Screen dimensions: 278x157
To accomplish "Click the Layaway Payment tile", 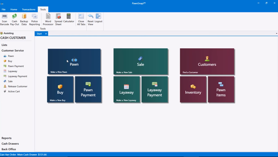I will coord(154,89).
